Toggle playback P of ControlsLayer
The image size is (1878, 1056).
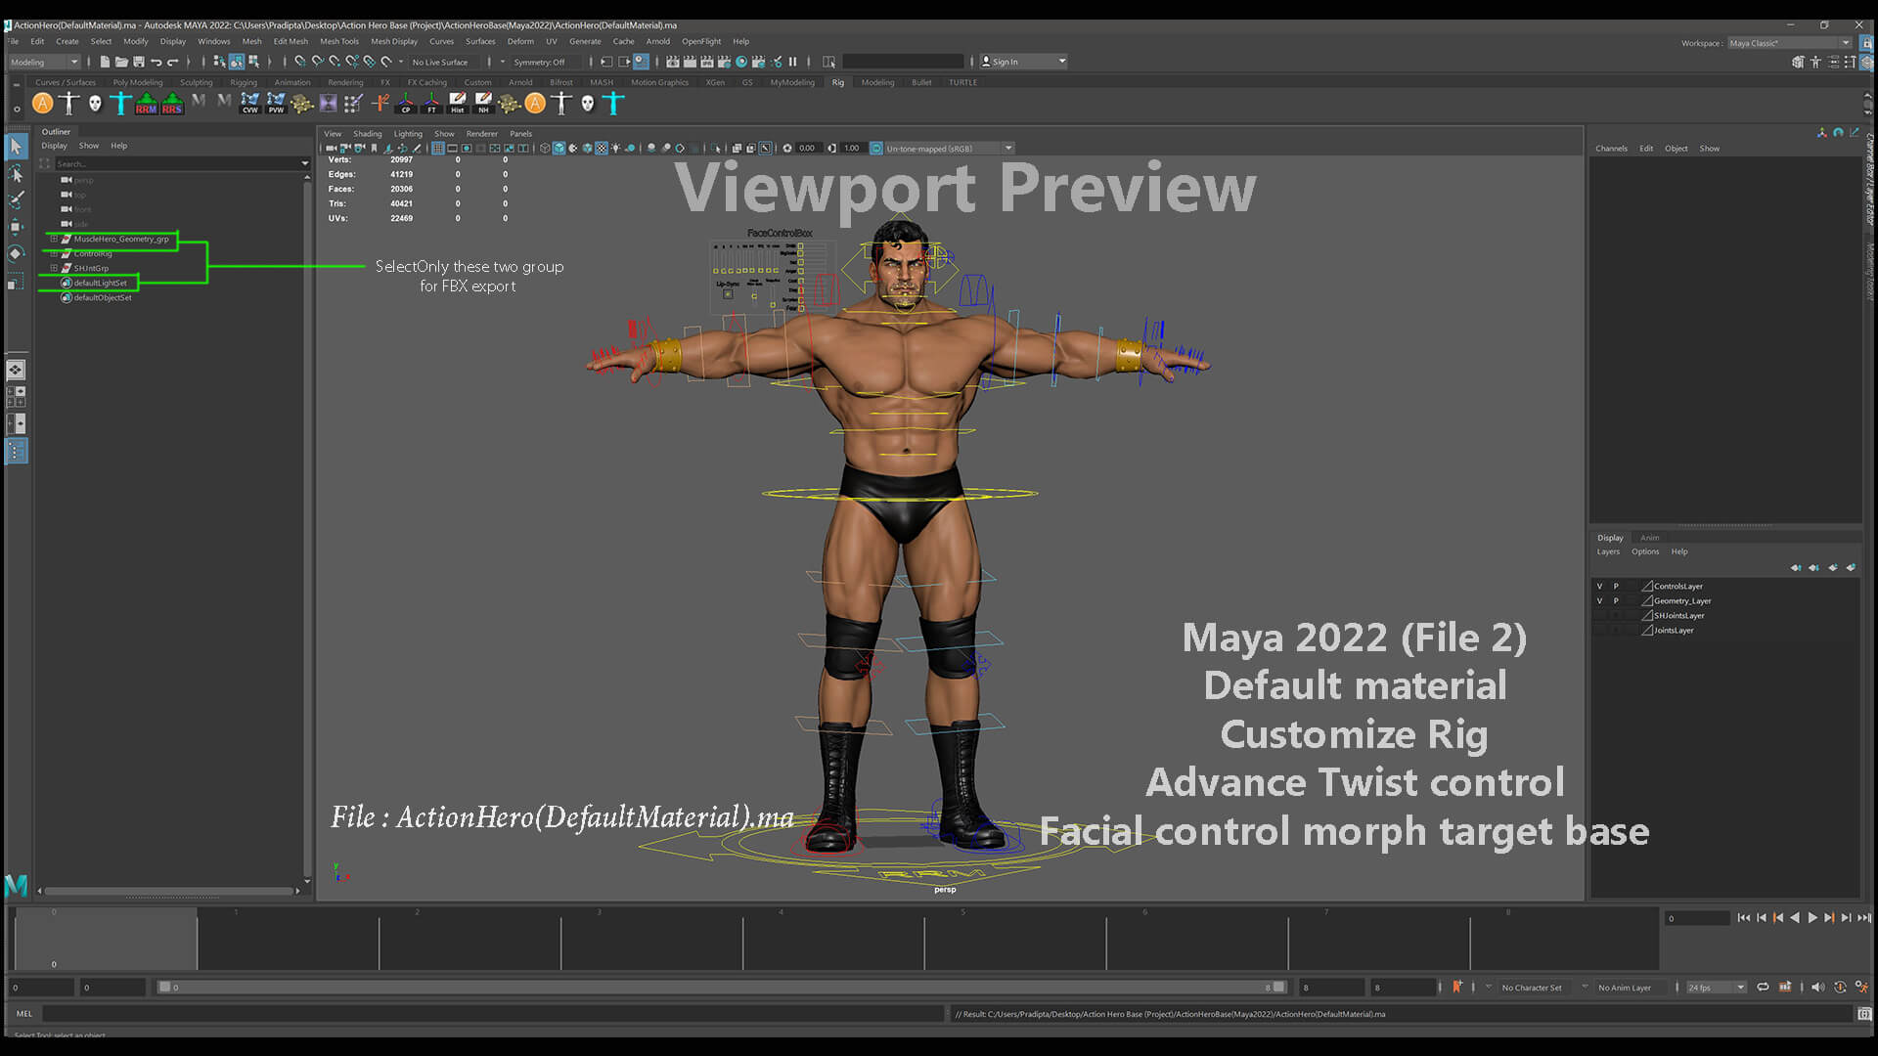(x=1616, y=587)
